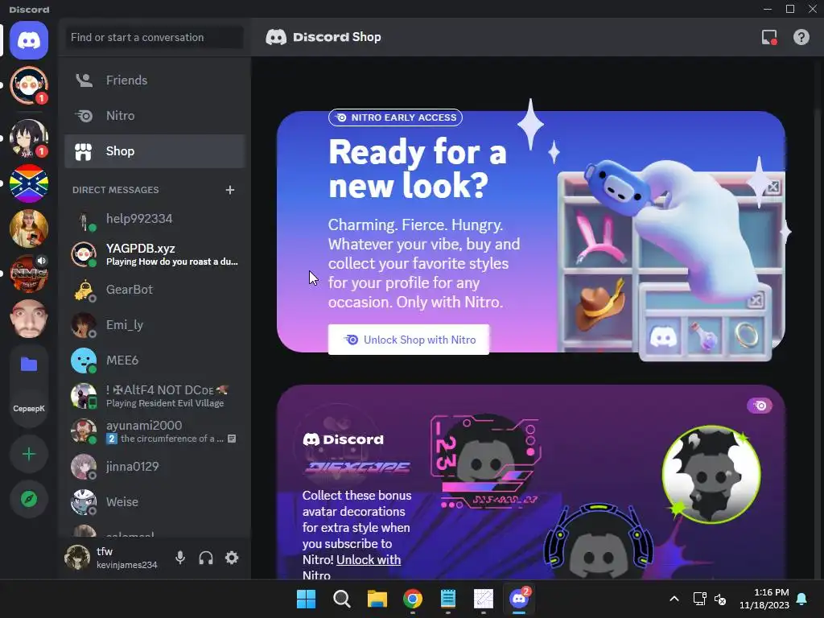This screenshot has width=824, height=618.
Task: Click the MEE6 blue avatar
Action: pos(84,360)
